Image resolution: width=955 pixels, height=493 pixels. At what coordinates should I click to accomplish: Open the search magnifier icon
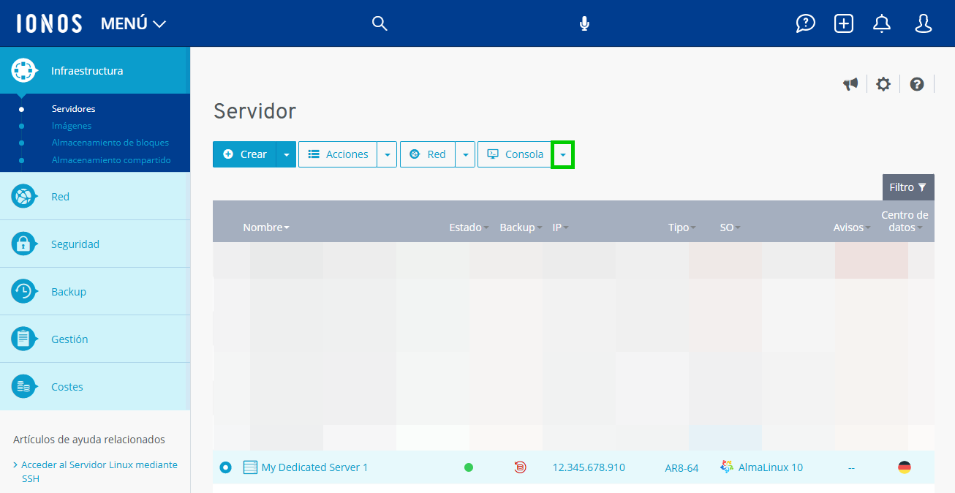pyautogui.click(x=380, y=23)
